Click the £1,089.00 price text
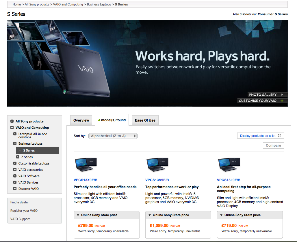Screen dimensions: 297x242 pos(159,226)
